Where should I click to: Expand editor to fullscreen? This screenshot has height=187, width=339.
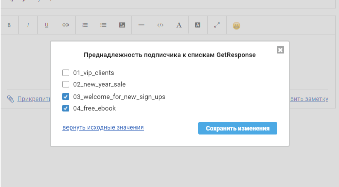217,25
